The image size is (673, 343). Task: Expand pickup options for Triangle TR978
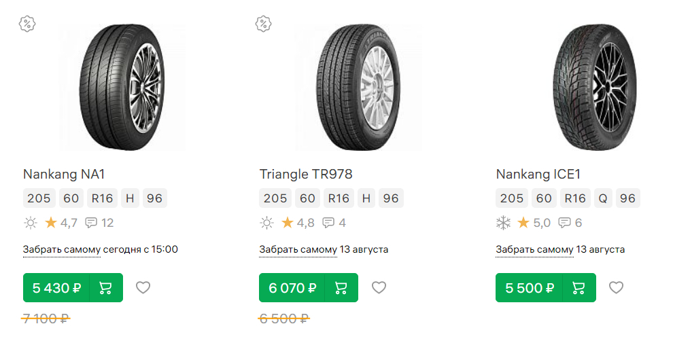pos(298,249)
